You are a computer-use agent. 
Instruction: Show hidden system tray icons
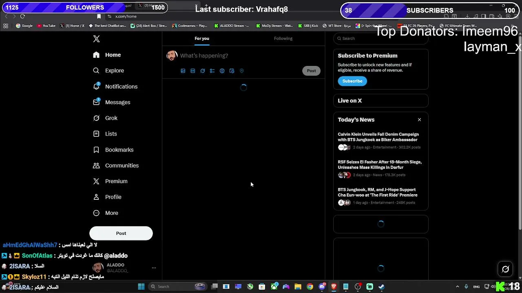(x=457, y=286)
